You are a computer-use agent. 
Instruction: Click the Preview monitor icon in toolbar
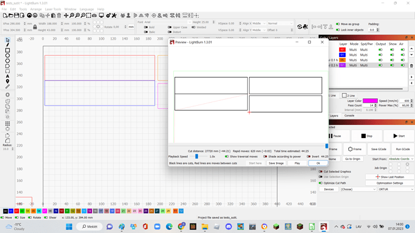[101, 16]
